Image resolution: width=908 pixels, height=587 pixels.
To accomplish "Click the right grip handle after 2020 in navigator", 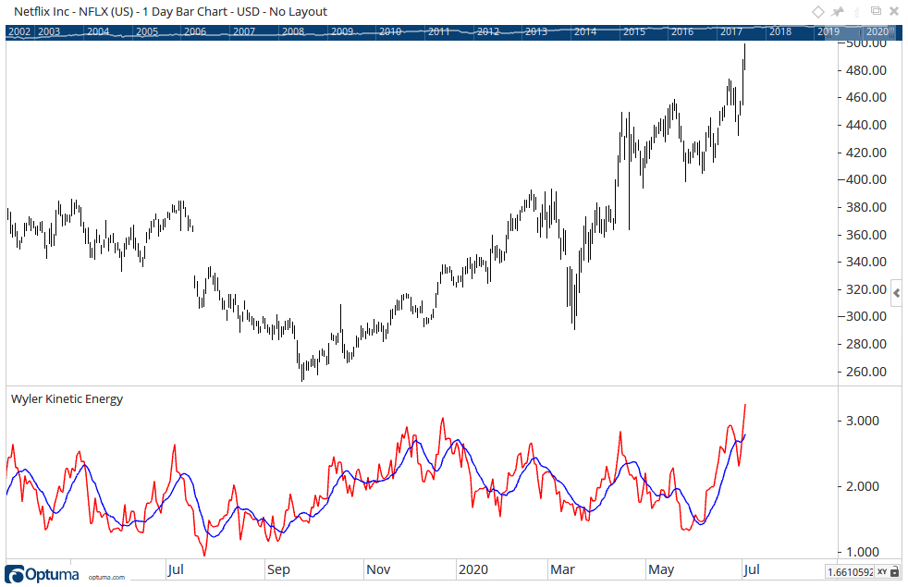I will pos(892,31).
